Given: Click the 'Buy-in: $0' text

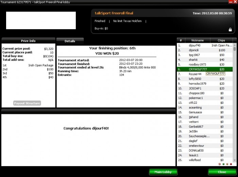Looking at the screenshot, I should (x=101, y=28).
